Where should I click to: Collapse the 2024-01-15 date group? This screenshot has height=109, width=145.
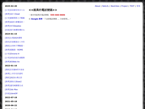point(11,34)
